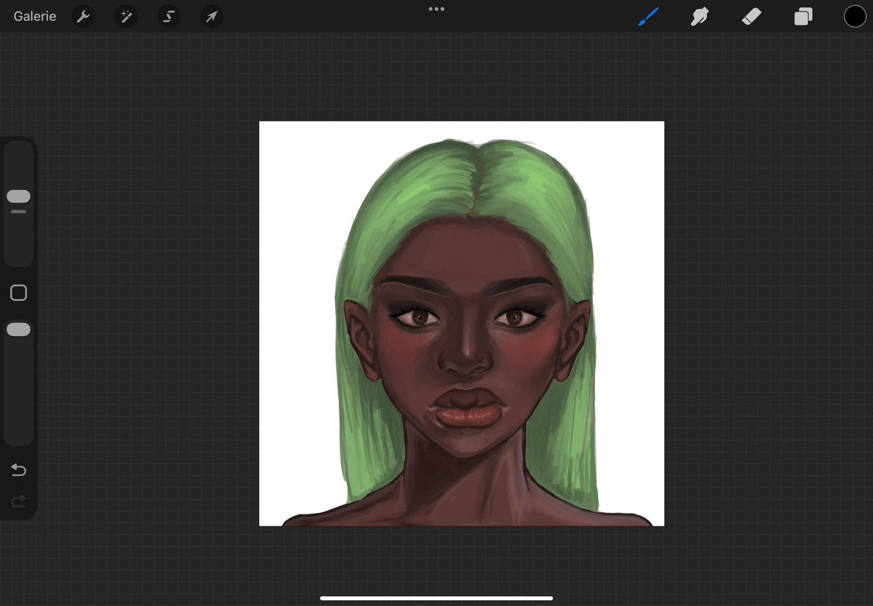Tap the three-dot menu at top center
Viewport: 873px width, 606px height.
pyautogui.click(x=436, y=9)
